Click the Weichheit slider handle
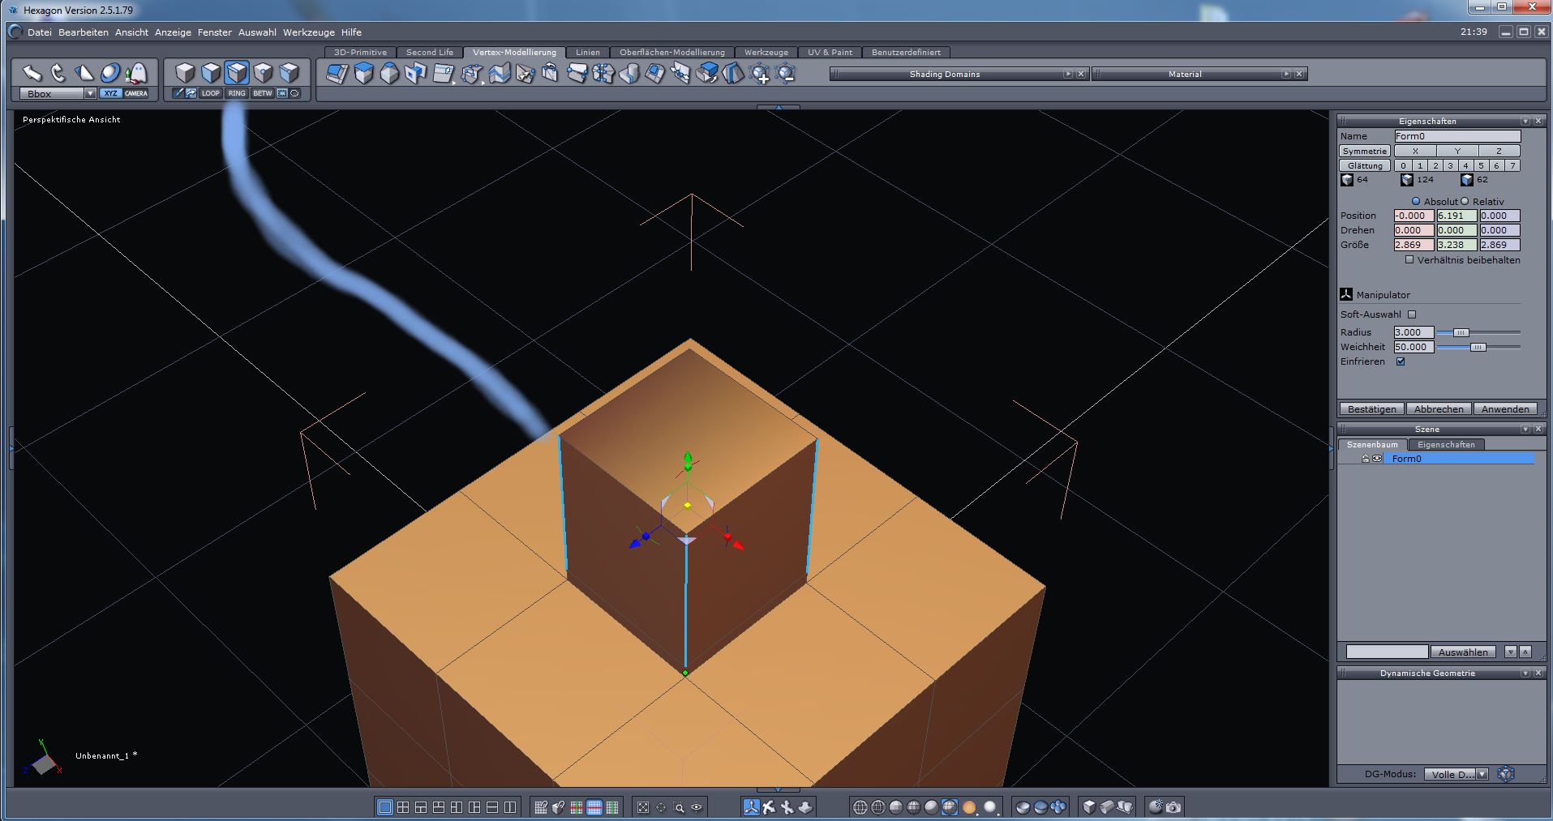This screenshot has height=821, width=1553. coord(1478,347)
